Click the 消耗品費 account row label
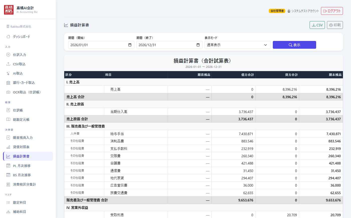The width and height of the screenshot is (351, 218). pos(117,141)
